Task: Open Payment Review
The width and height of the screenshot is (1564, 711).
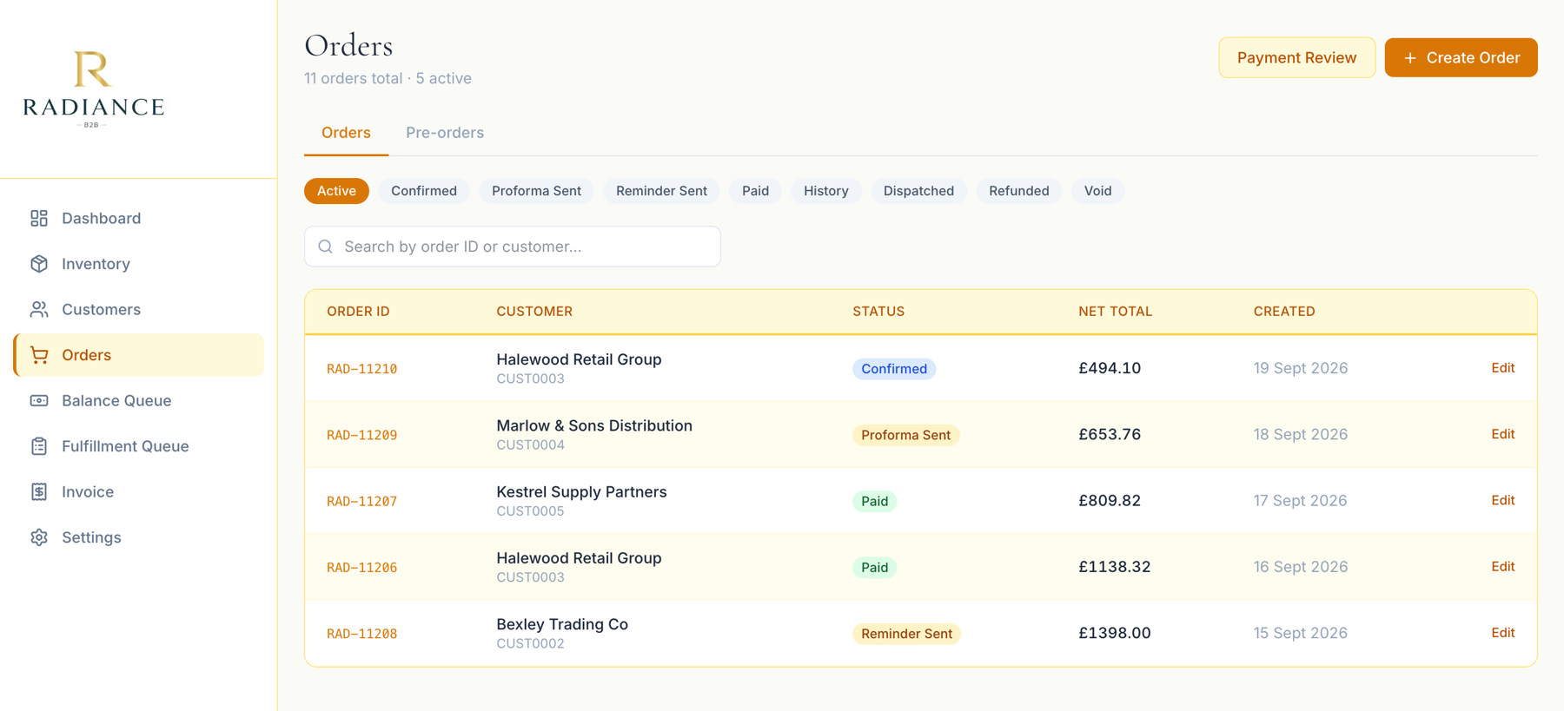Action: coord(1296,57)
